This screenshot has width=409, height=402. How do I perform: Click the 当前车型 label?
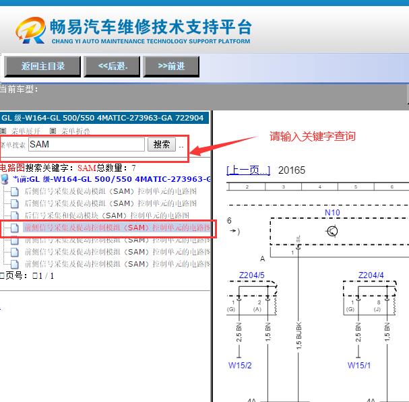tap(19, 90)
